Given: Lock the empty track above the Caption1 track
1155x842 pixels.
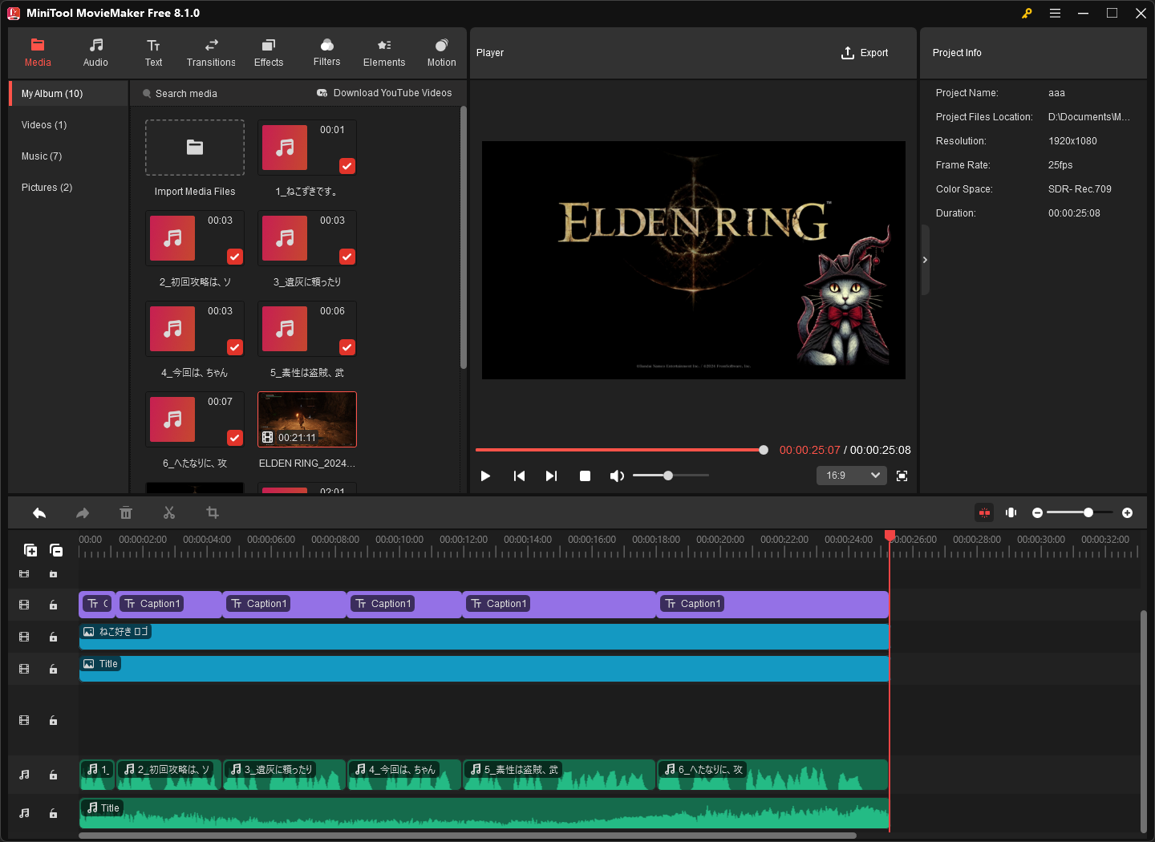Looking at the screenshot, I should click(53, 574).
